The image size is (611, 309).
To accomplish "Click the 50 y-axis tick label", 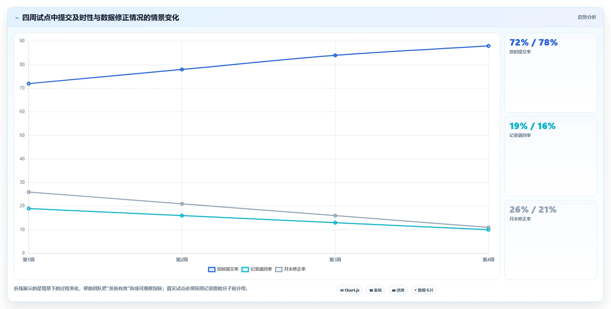I will [22, 135].
